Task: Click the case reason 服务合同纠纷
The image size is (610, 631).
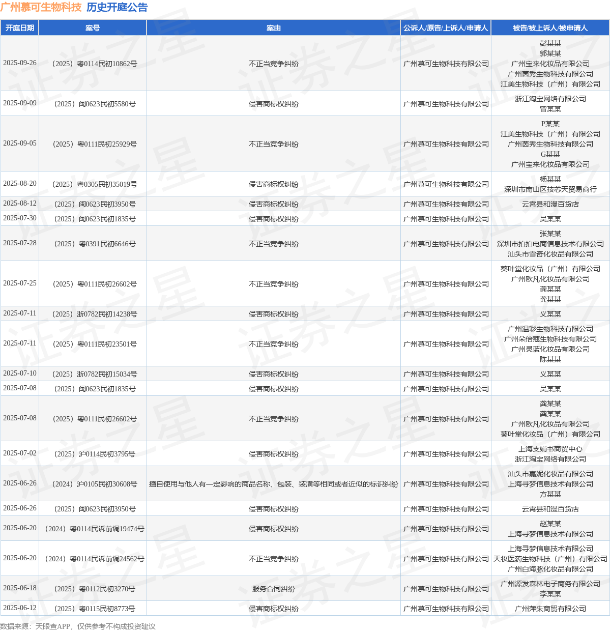Action: click(x=274, y=589)
